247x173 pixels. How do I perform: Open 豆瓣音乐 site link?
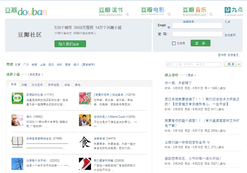194,11
